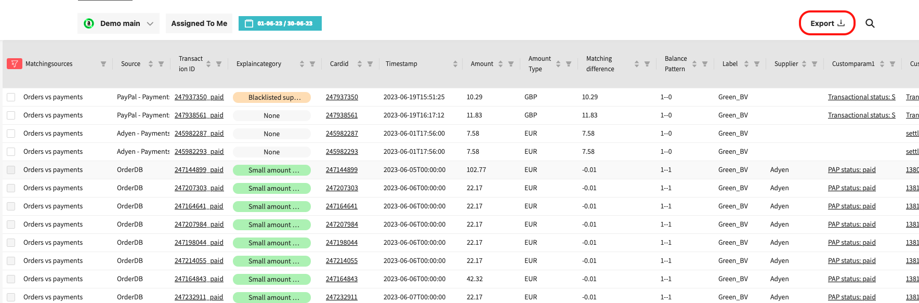Follow first Transactional status: S link
The width and height of the screenshot is (919, 303).
862,97
